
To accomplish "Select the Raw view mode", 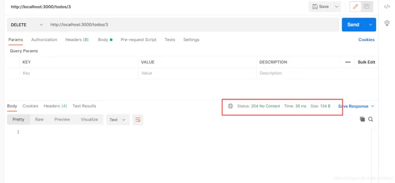I will pyautogui.click(x=39, y=120).
